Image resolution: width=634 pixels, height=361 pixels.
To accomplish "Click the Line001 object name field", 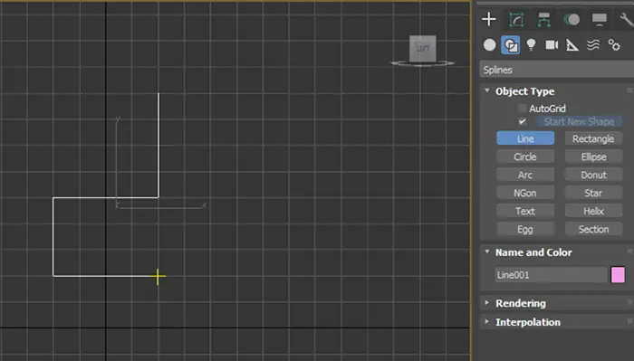I will [x=551, y=275].
